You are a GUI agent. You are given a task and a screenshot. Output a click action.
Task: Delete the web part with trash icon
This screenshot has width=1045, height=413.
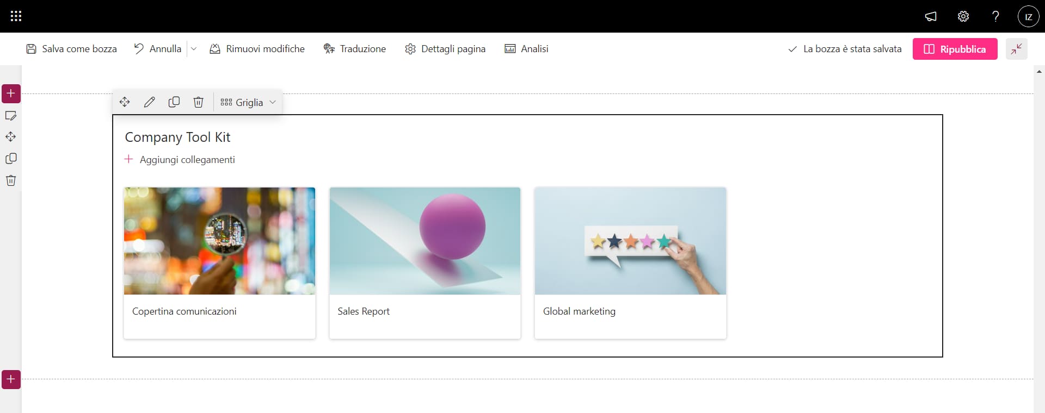pos(199,102)
